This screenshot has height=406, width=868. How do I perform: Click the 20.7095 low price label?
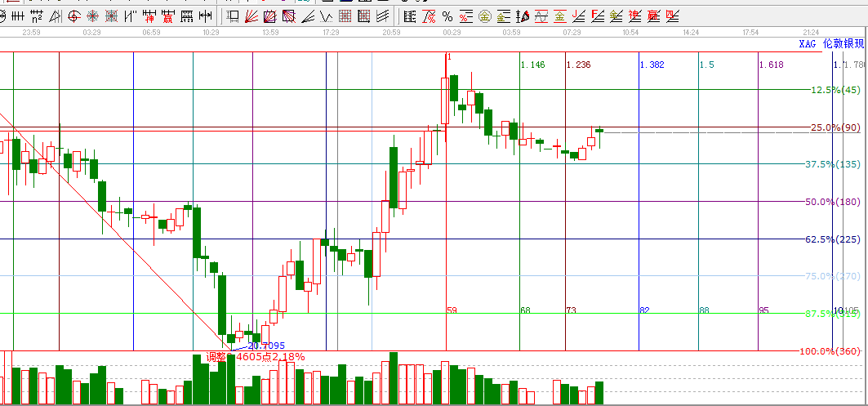pyautogui.click(x=265, y=346)
